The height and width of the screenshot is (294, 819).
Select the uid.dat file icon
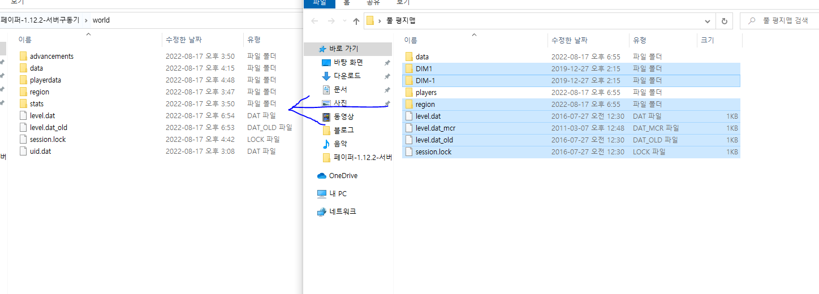23,151
